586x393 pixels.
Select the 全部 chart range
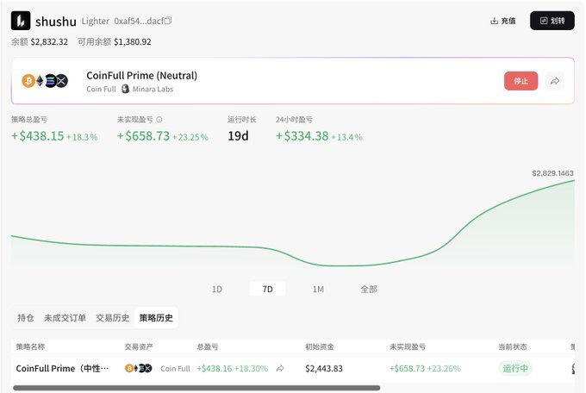click(369, 289)
